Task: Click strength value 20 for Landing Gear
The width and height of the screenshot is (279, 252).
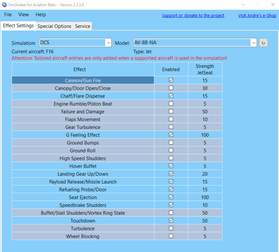Action: [x=205, y=174]
